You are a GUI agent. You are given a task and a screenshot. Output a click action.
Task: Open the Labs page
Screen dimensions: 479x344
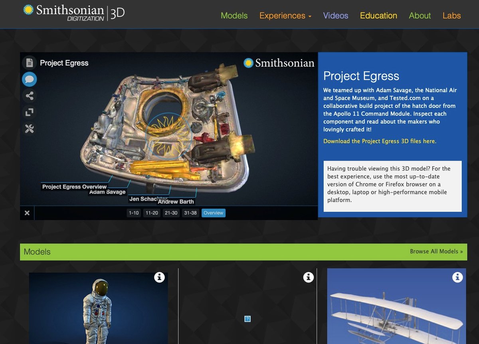pyautogui.click(x=451, y=16)
